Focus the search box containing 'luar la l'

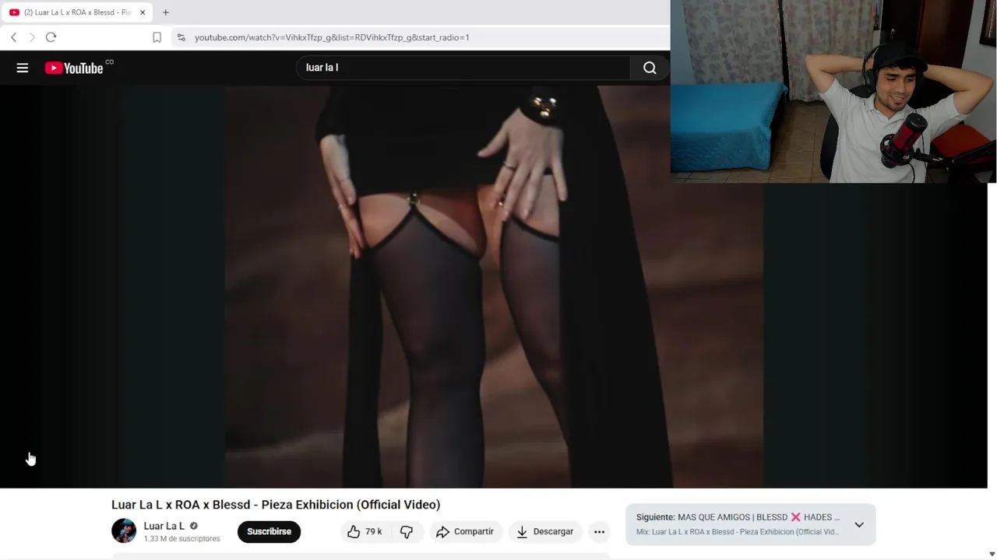[463, 68]
